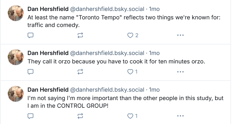
Task: Reply to the CONTROL GROUP post
Action: [x=30, y=116]
